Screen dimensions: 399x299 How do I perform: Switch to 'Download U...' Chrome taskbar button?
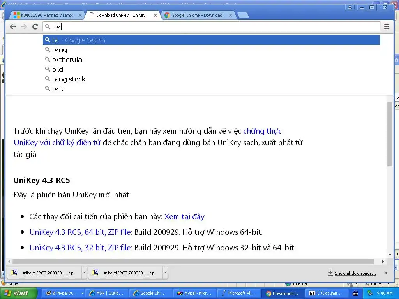(283, 294)
